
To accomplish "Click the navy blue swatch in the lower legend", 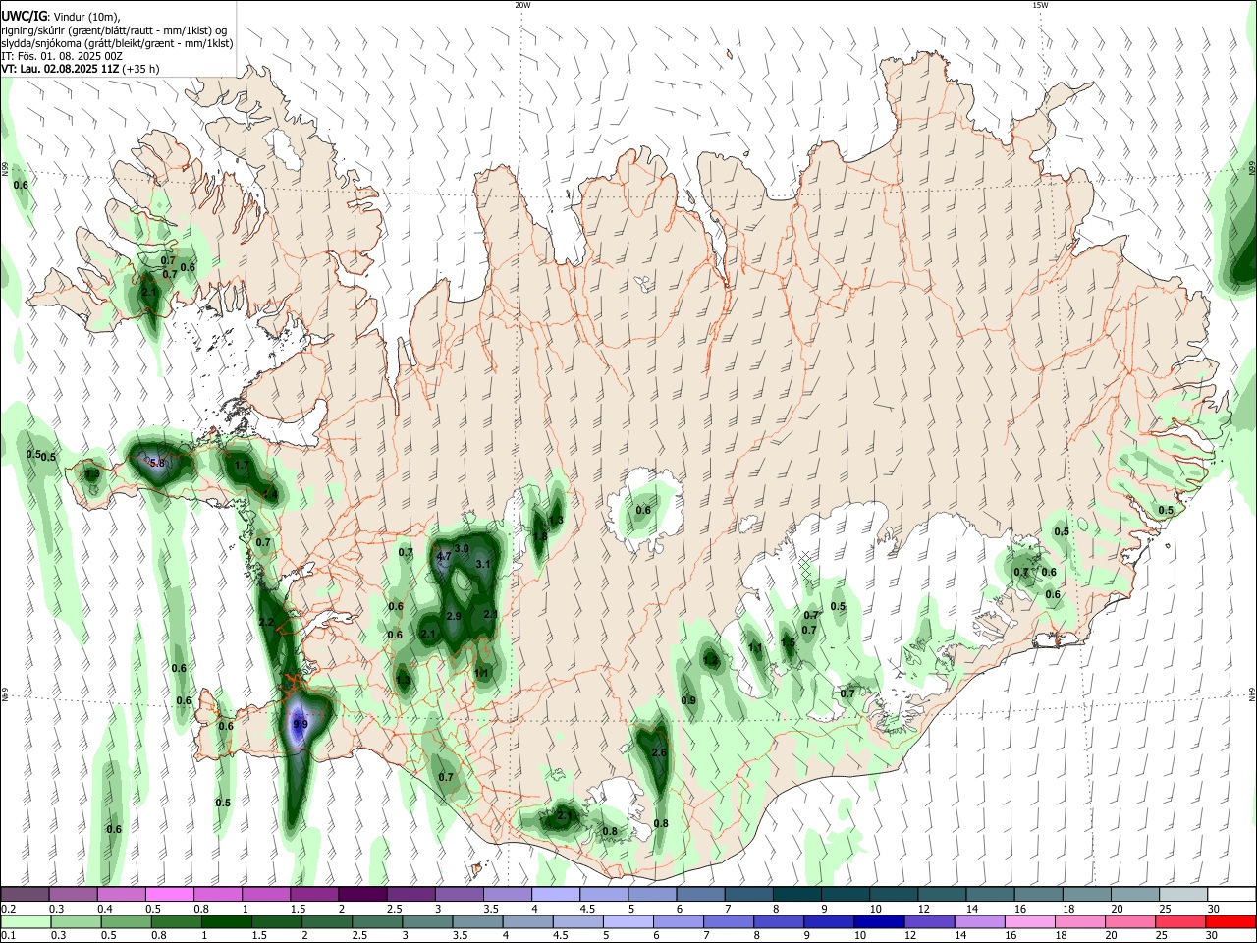I will [x=879, y=921].
